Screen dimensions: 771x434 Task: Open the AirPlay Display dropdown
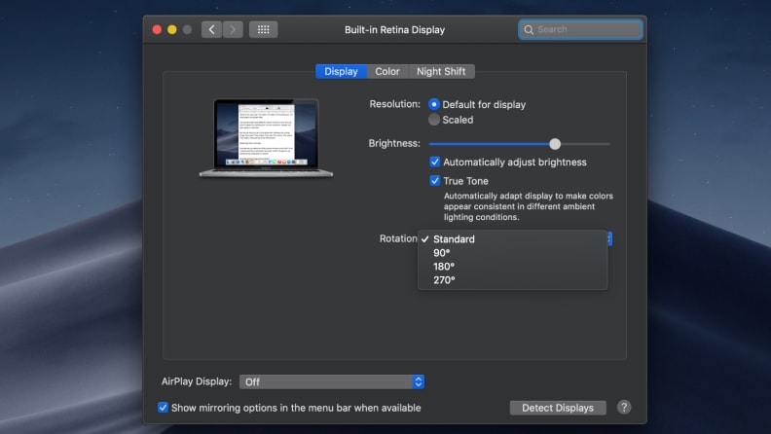tap(332, 381)
